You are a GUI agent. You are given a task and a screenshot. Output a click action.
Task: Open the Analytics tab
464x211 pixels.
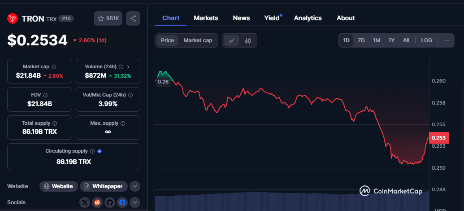tap(308, 18)
